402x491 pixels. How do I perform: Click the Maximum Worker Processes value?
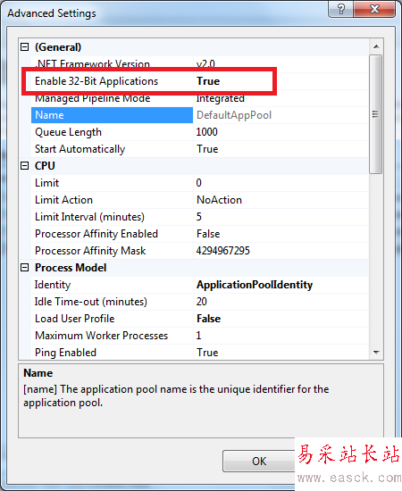198,336
